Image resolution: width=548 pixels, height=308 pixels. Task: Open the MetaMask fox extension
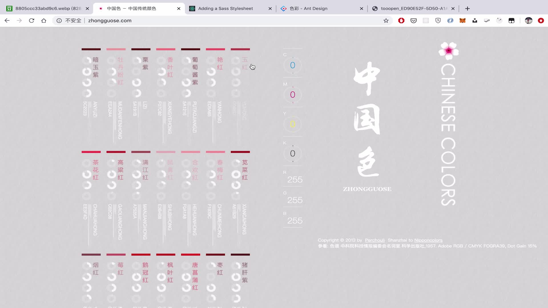(462, 21)
